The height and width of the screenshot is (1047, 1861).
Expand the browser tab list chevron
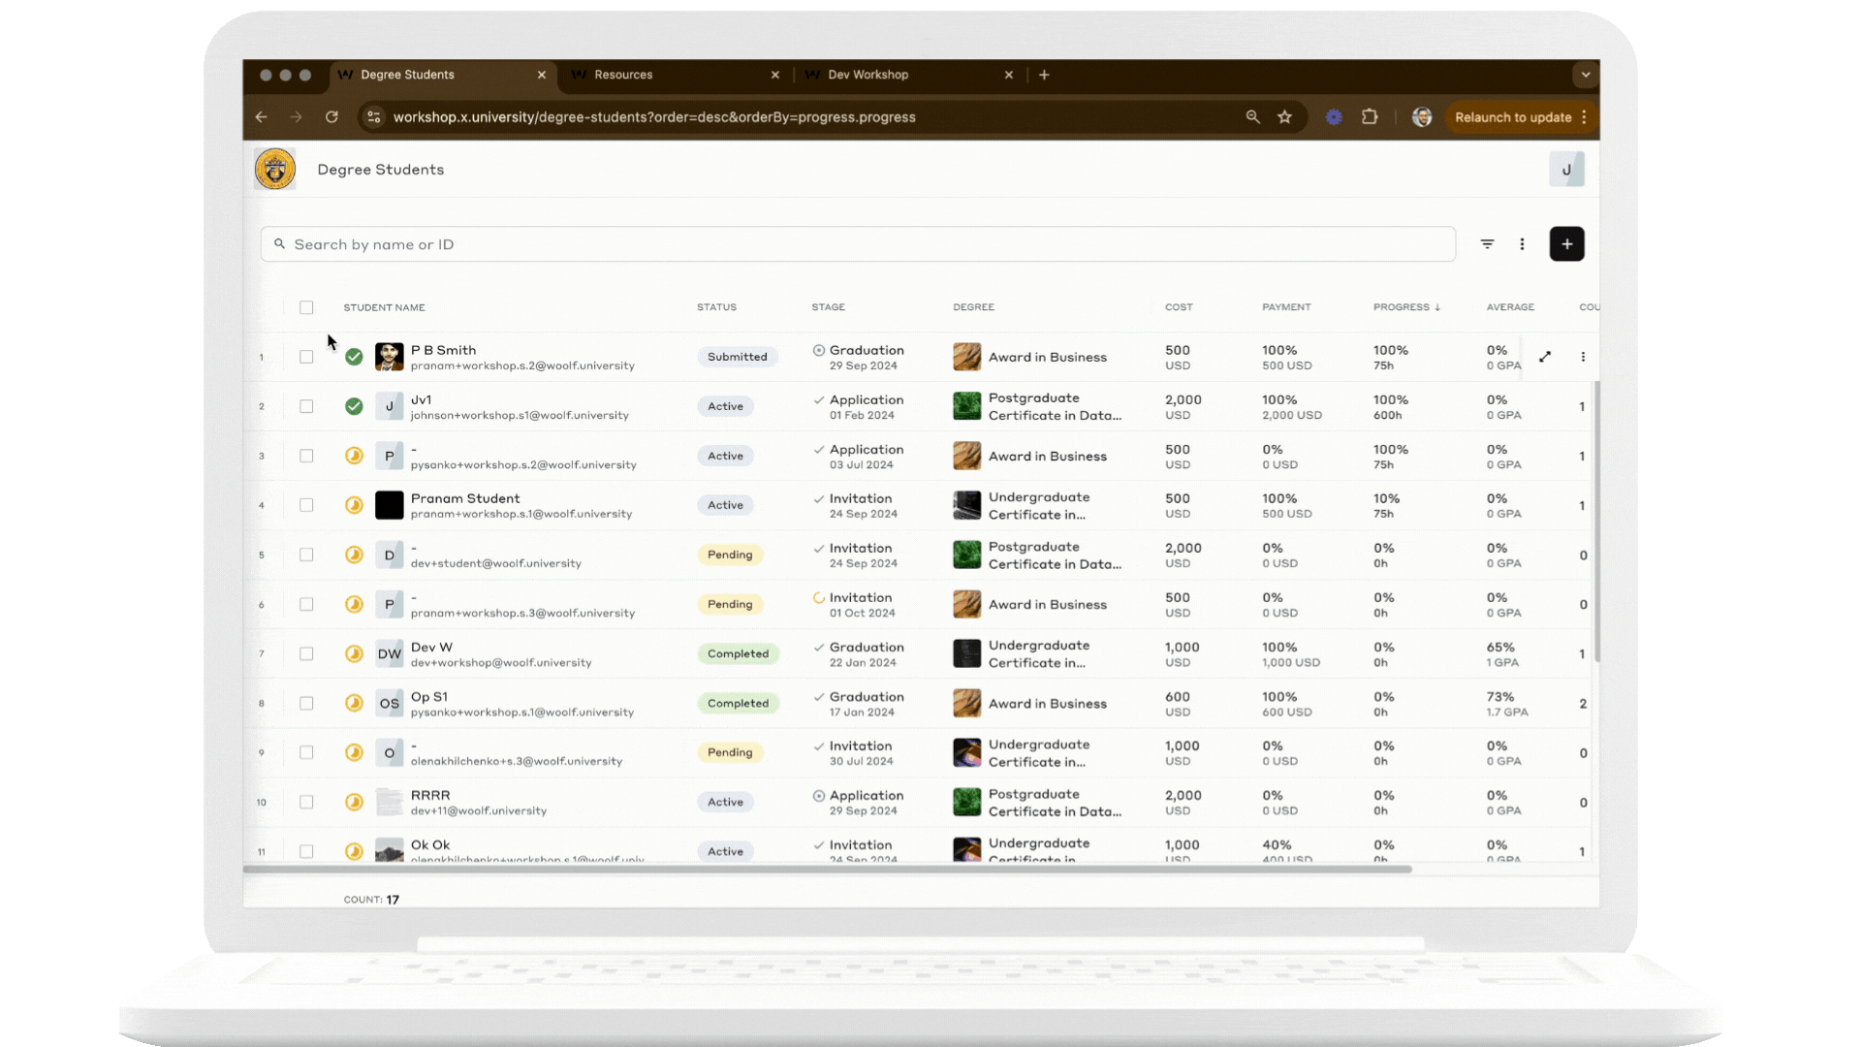(1585, 75)
